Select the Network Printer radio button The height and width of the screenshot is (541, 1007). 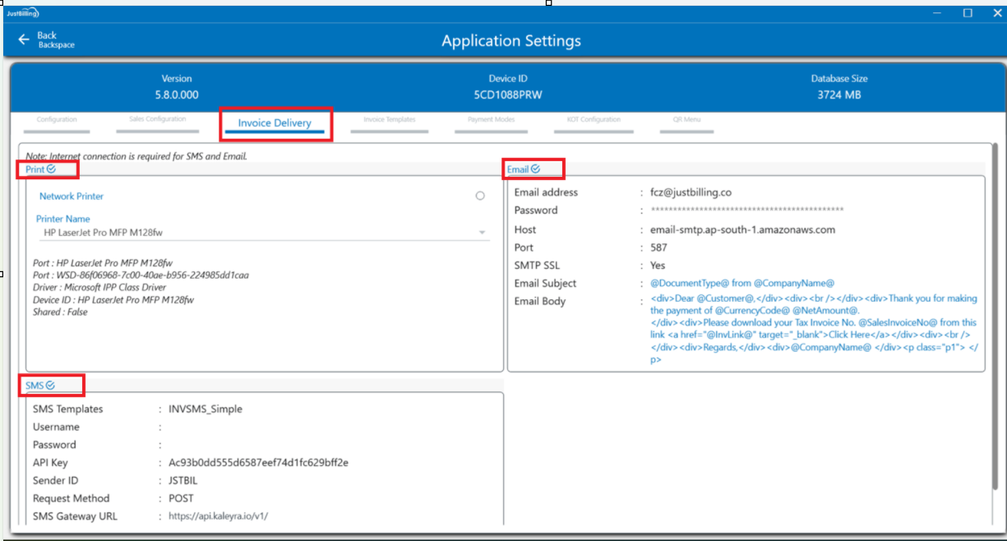(x=480, y=196)
